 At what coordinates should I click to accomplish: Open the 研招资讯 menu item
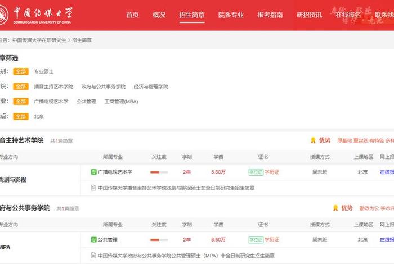pyautogui.click(x=310, y=15)
